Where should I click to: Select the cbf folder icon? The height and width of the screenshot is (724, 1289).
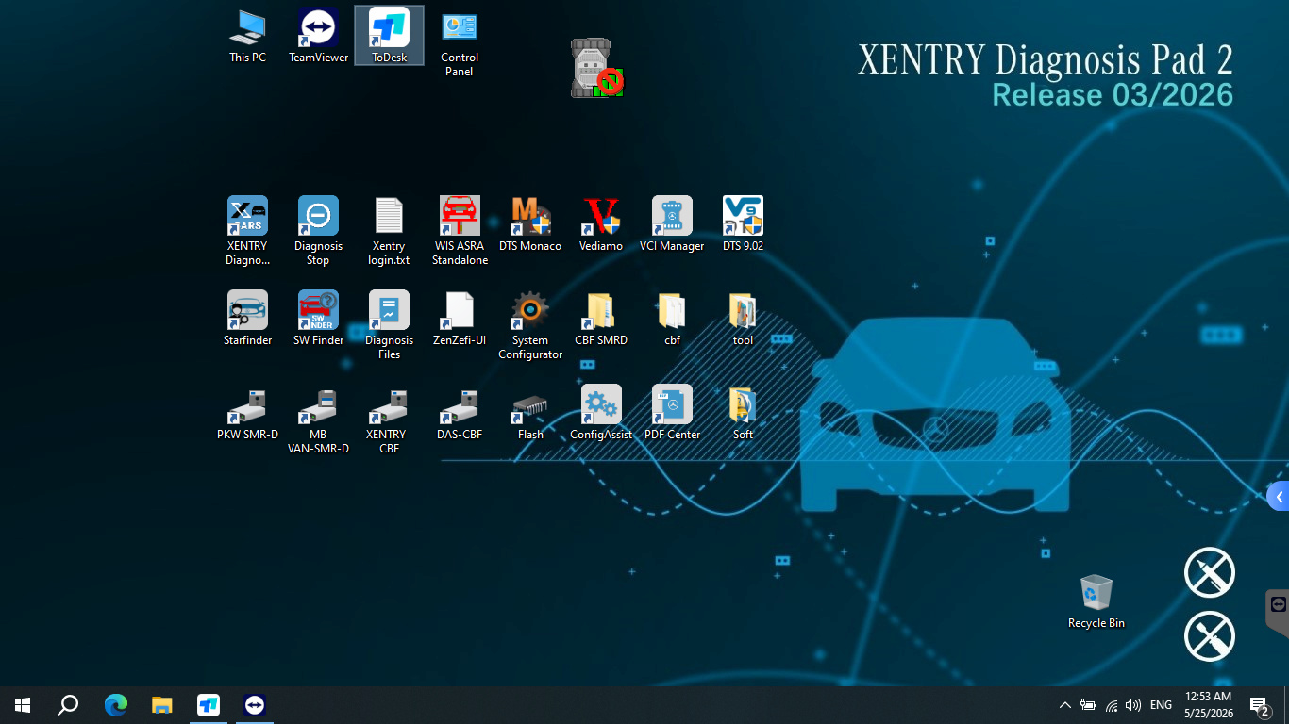click(672, 319)
